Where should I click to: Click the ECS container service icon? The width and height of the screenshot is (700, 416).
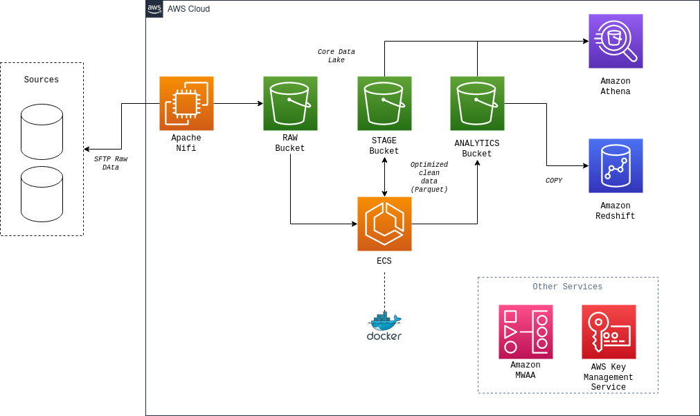coord(384,224)
